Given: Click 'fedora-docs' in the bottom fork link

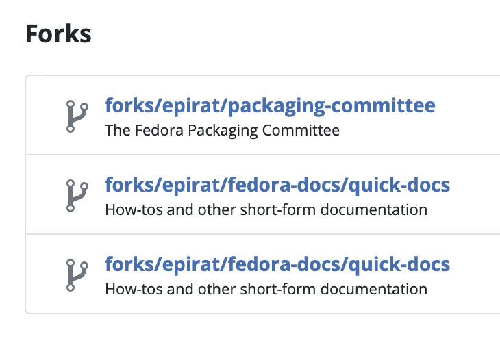Looking at the screenshot, I should (x=284, y=264).
